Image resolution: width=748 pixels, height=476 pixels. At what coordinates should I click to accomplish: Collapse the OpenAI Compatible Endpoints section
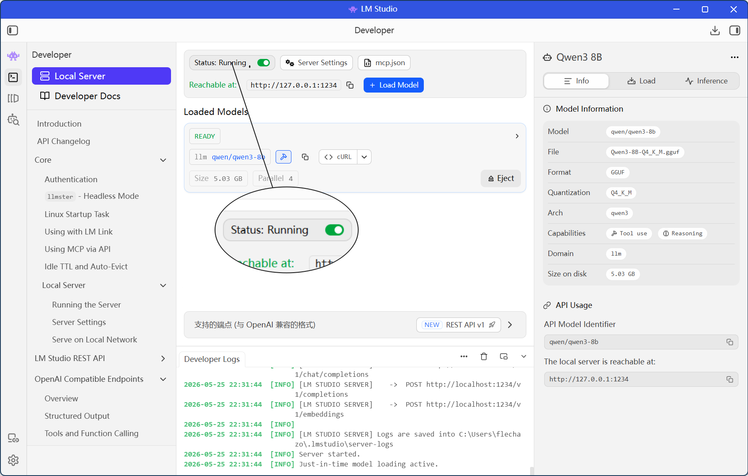point(163,379)
